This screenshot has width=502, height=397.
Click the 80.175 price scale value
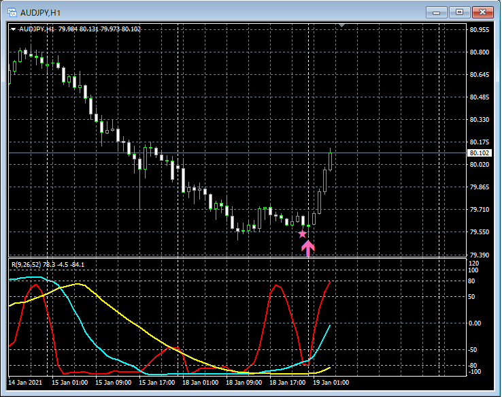click(x=480, y=142)
